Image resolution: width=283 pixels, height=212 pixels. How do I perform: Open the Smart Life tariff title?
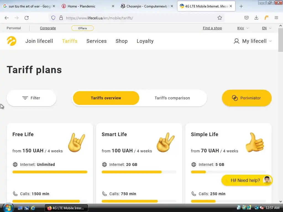pos(114,134)
